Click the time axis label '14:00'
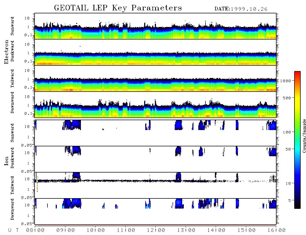Image resolution: width=306 pixels, height=235 pixels. tap(216, 230)
